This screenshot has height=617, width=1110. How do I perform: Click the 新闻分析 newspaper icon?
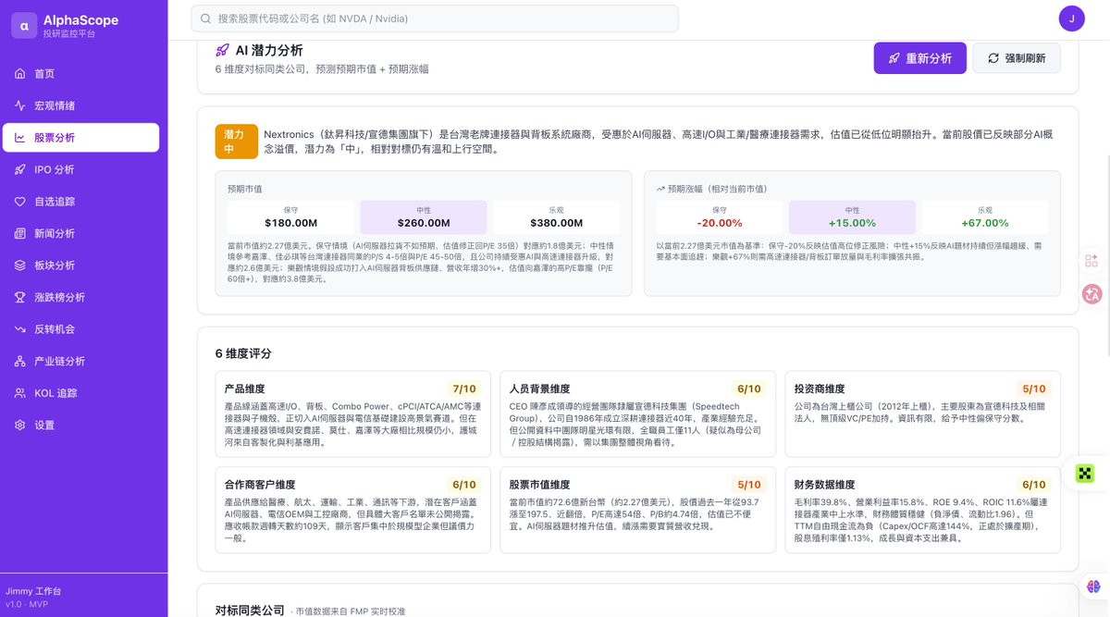point(19,233)
